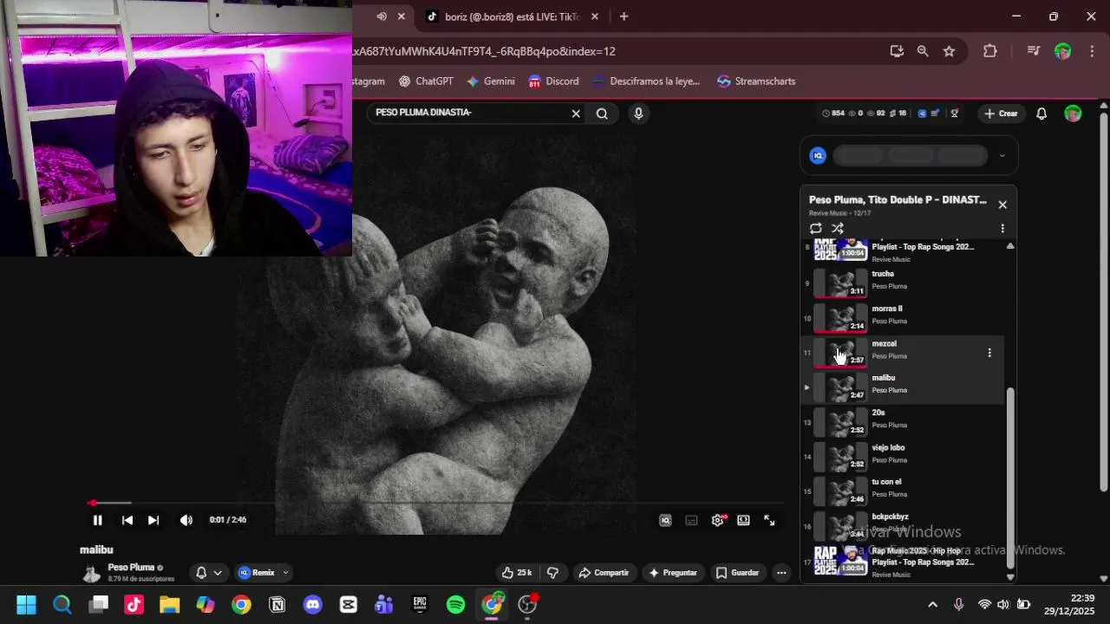Open a new browser tab
This screenshot has height=624, width=1110.
point(624,16)
